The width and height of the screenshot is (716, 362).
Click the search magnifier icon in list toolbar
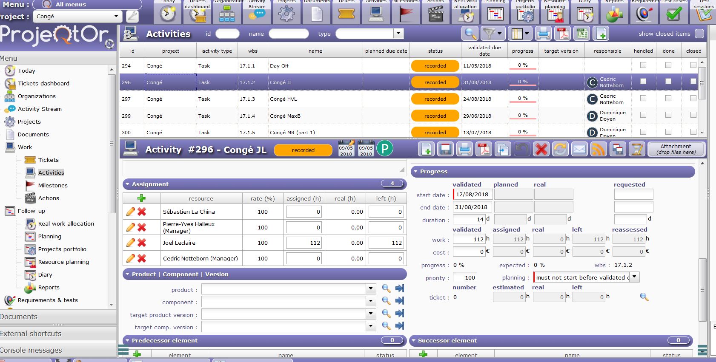click(x=470, y=34)
